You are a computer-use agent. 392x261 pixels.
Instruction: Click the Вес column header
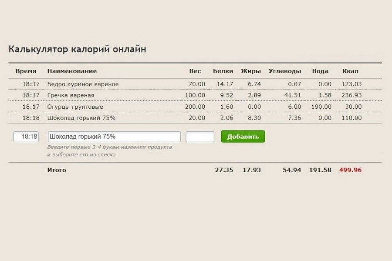click(195, 71)
